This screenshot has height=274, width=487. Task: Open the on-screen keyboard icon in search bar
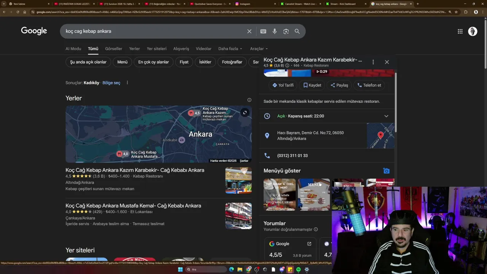[263, 31]
